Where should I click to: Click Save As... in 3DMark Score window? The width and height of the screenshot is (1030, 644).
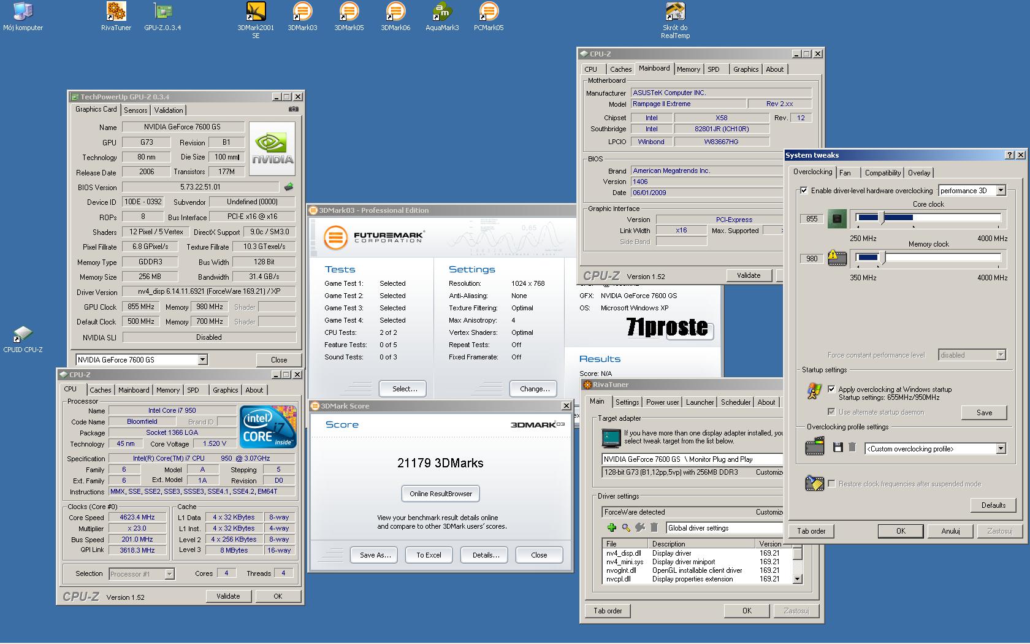(375, 555)
